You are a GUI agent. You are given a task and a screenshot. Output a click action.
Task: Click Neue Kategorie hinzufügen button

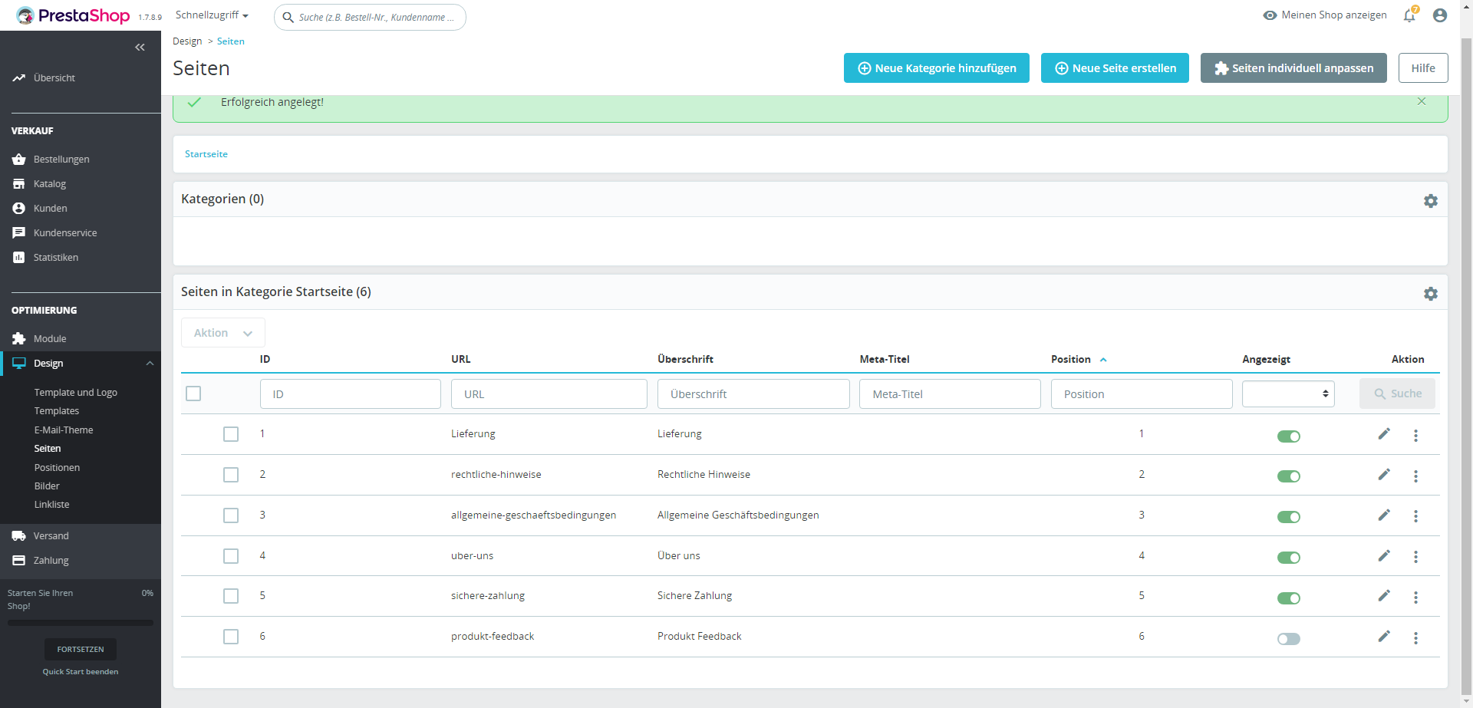pos(937,68)
